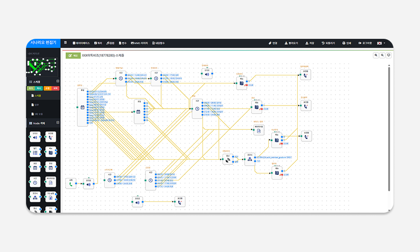Open the language flag dropdown
This screenshot has width=420, height=252.
381,43
